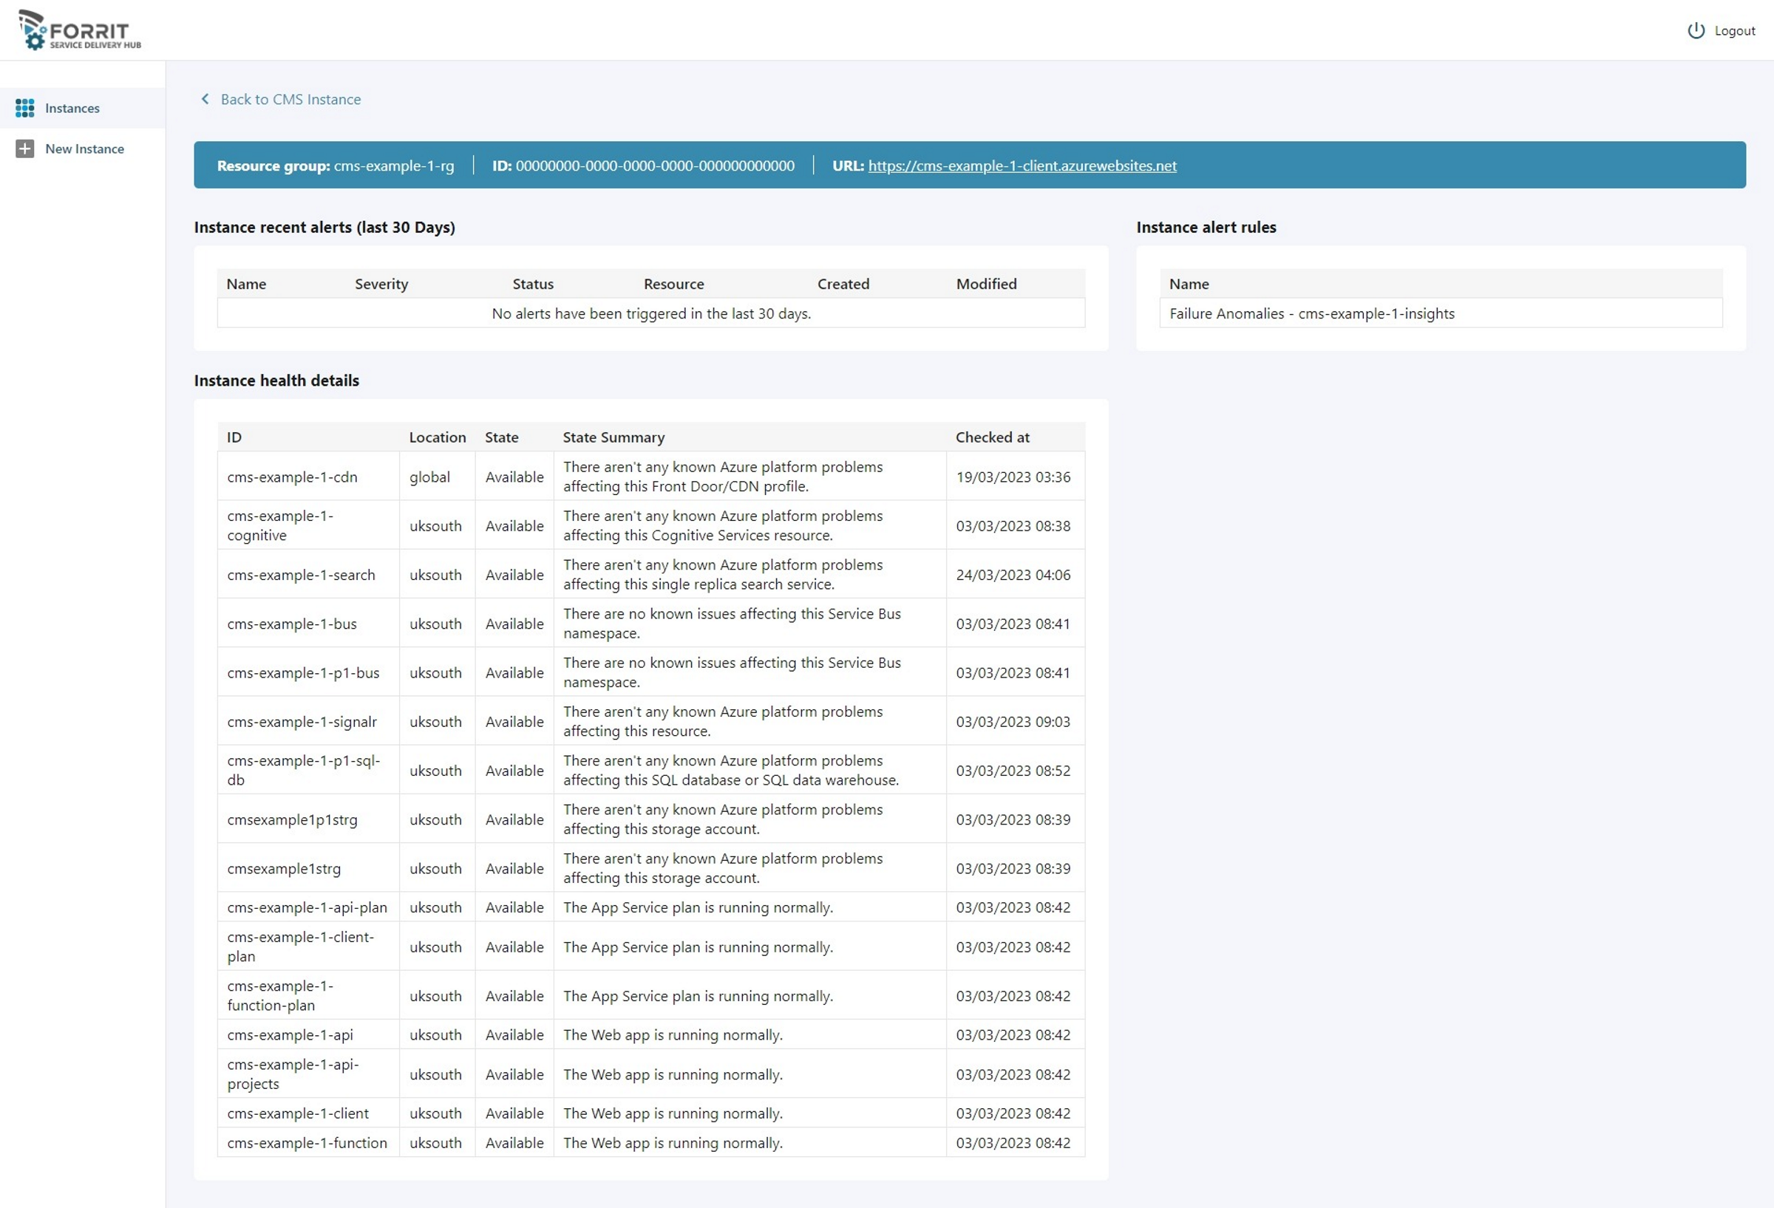Click the Forrit Service Delivery Hub logo
The image size is (1774, 1208).
[80, 30]
